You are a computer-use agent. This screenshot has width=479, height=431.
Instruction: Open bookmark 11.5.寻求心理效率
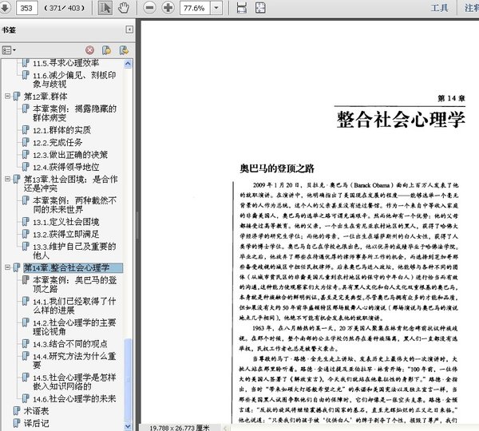tap(65, 63)
